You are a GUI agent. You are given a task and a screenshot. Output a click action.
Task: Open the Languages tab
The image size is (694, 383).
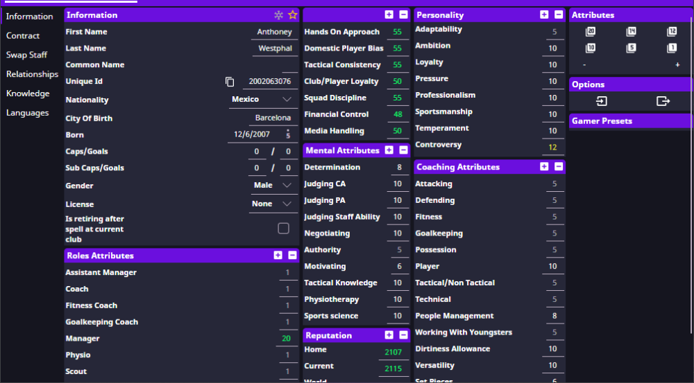pyautogui.click(x=28, y=113)
